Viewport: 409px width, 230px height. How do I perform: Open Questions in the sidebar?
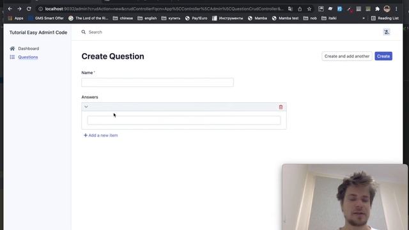click(x=28, y=57)
